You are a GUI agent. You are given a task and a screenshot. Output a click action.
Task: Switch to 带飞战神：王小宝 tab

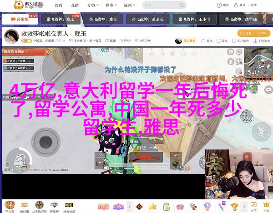click(194, 19)
